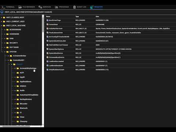Expand the SECURITY key arrow
Viewport: 176px width, 132px height.
5,43
